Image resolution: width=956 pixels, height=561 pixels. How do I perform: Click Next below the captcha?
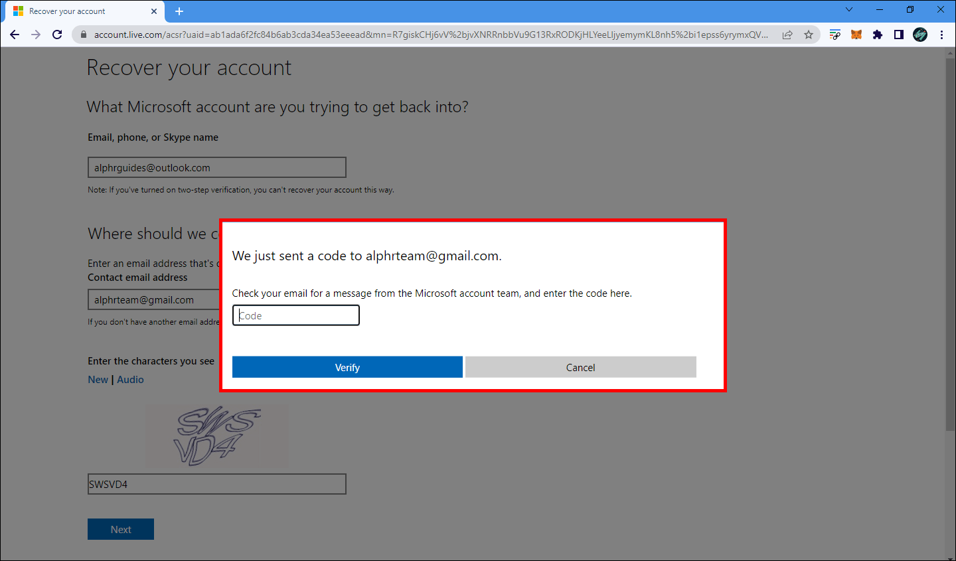(120, 529)
